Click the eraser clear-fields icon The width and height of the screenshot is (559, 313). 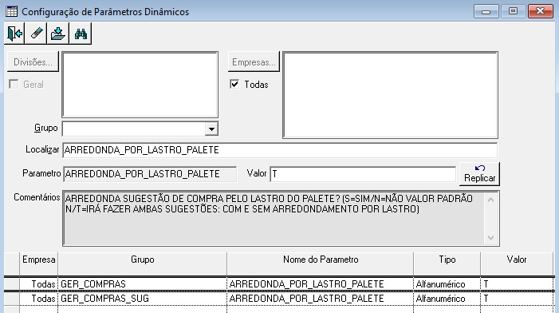[37, 34]
